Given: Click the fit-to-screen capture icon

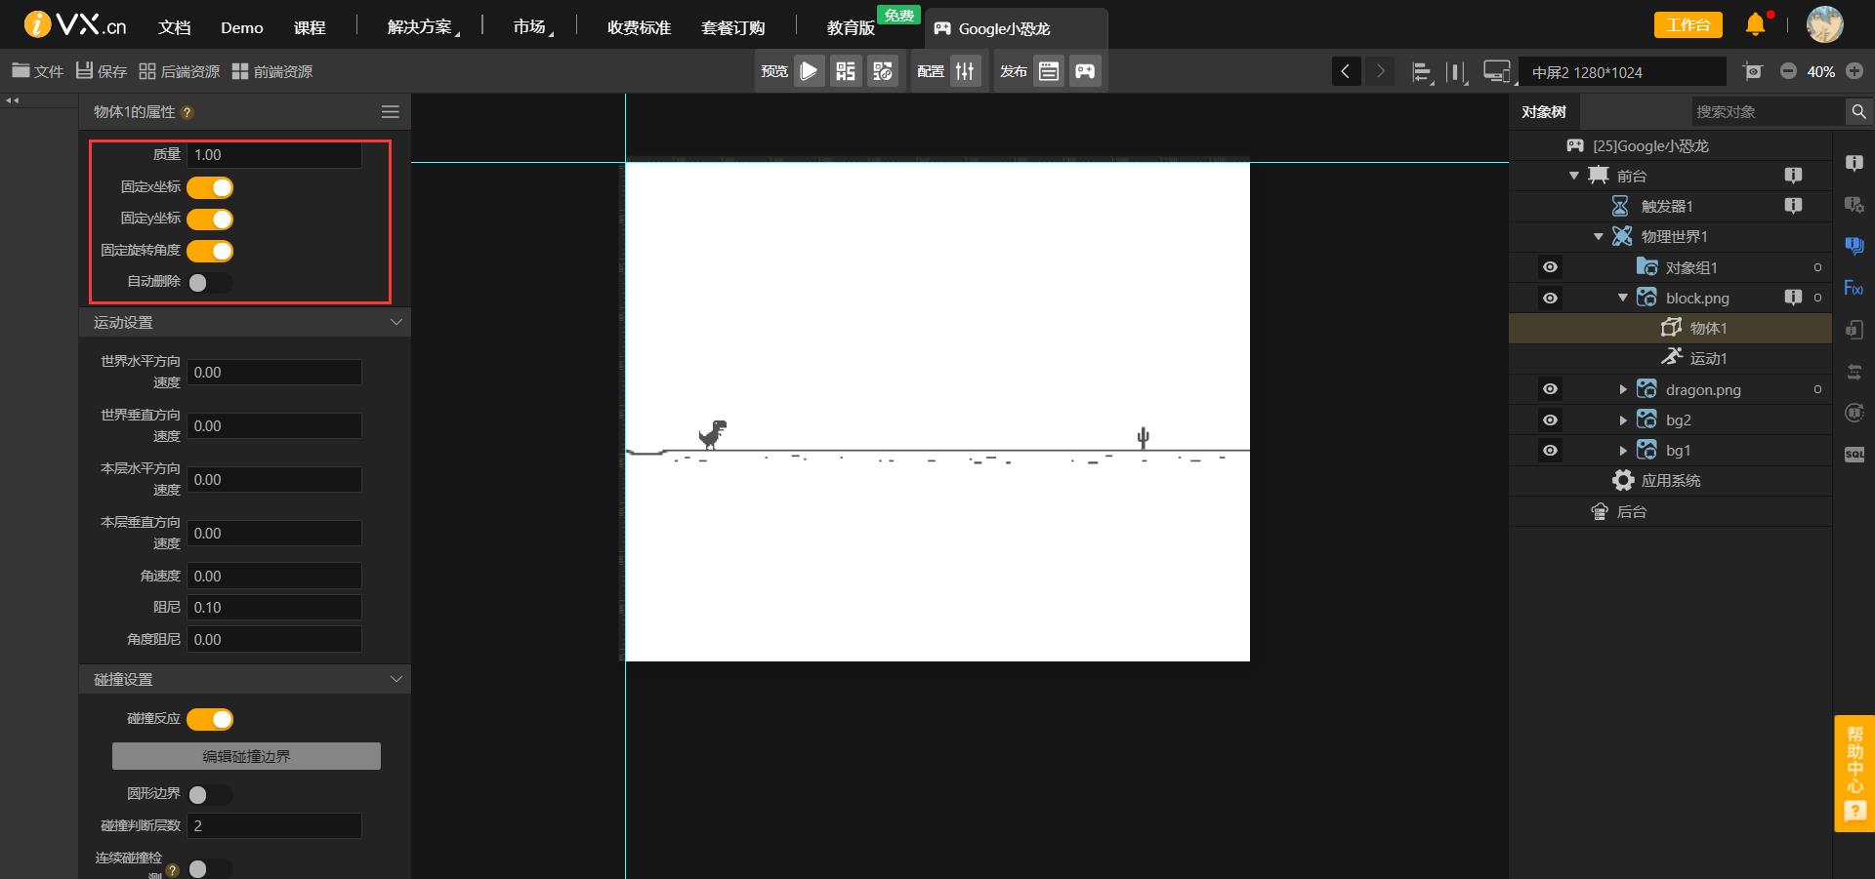Looking at the screenshot, I should pos(1753,71).
